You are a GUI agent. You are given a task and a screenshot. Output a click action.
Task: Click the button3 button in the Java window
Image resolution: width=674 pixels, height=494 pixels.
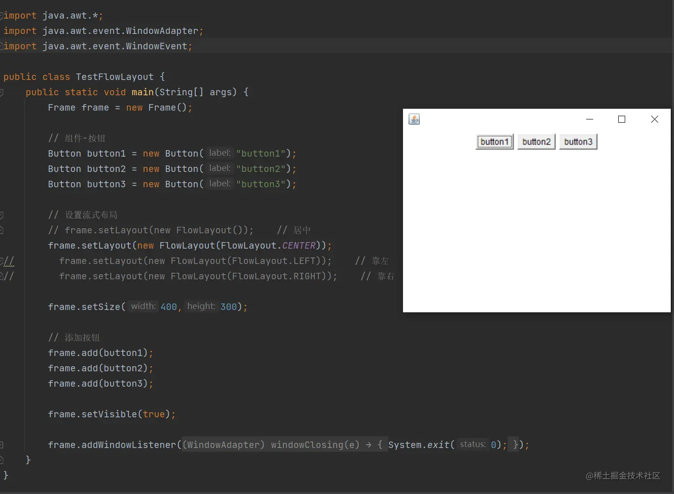(578, 142)
